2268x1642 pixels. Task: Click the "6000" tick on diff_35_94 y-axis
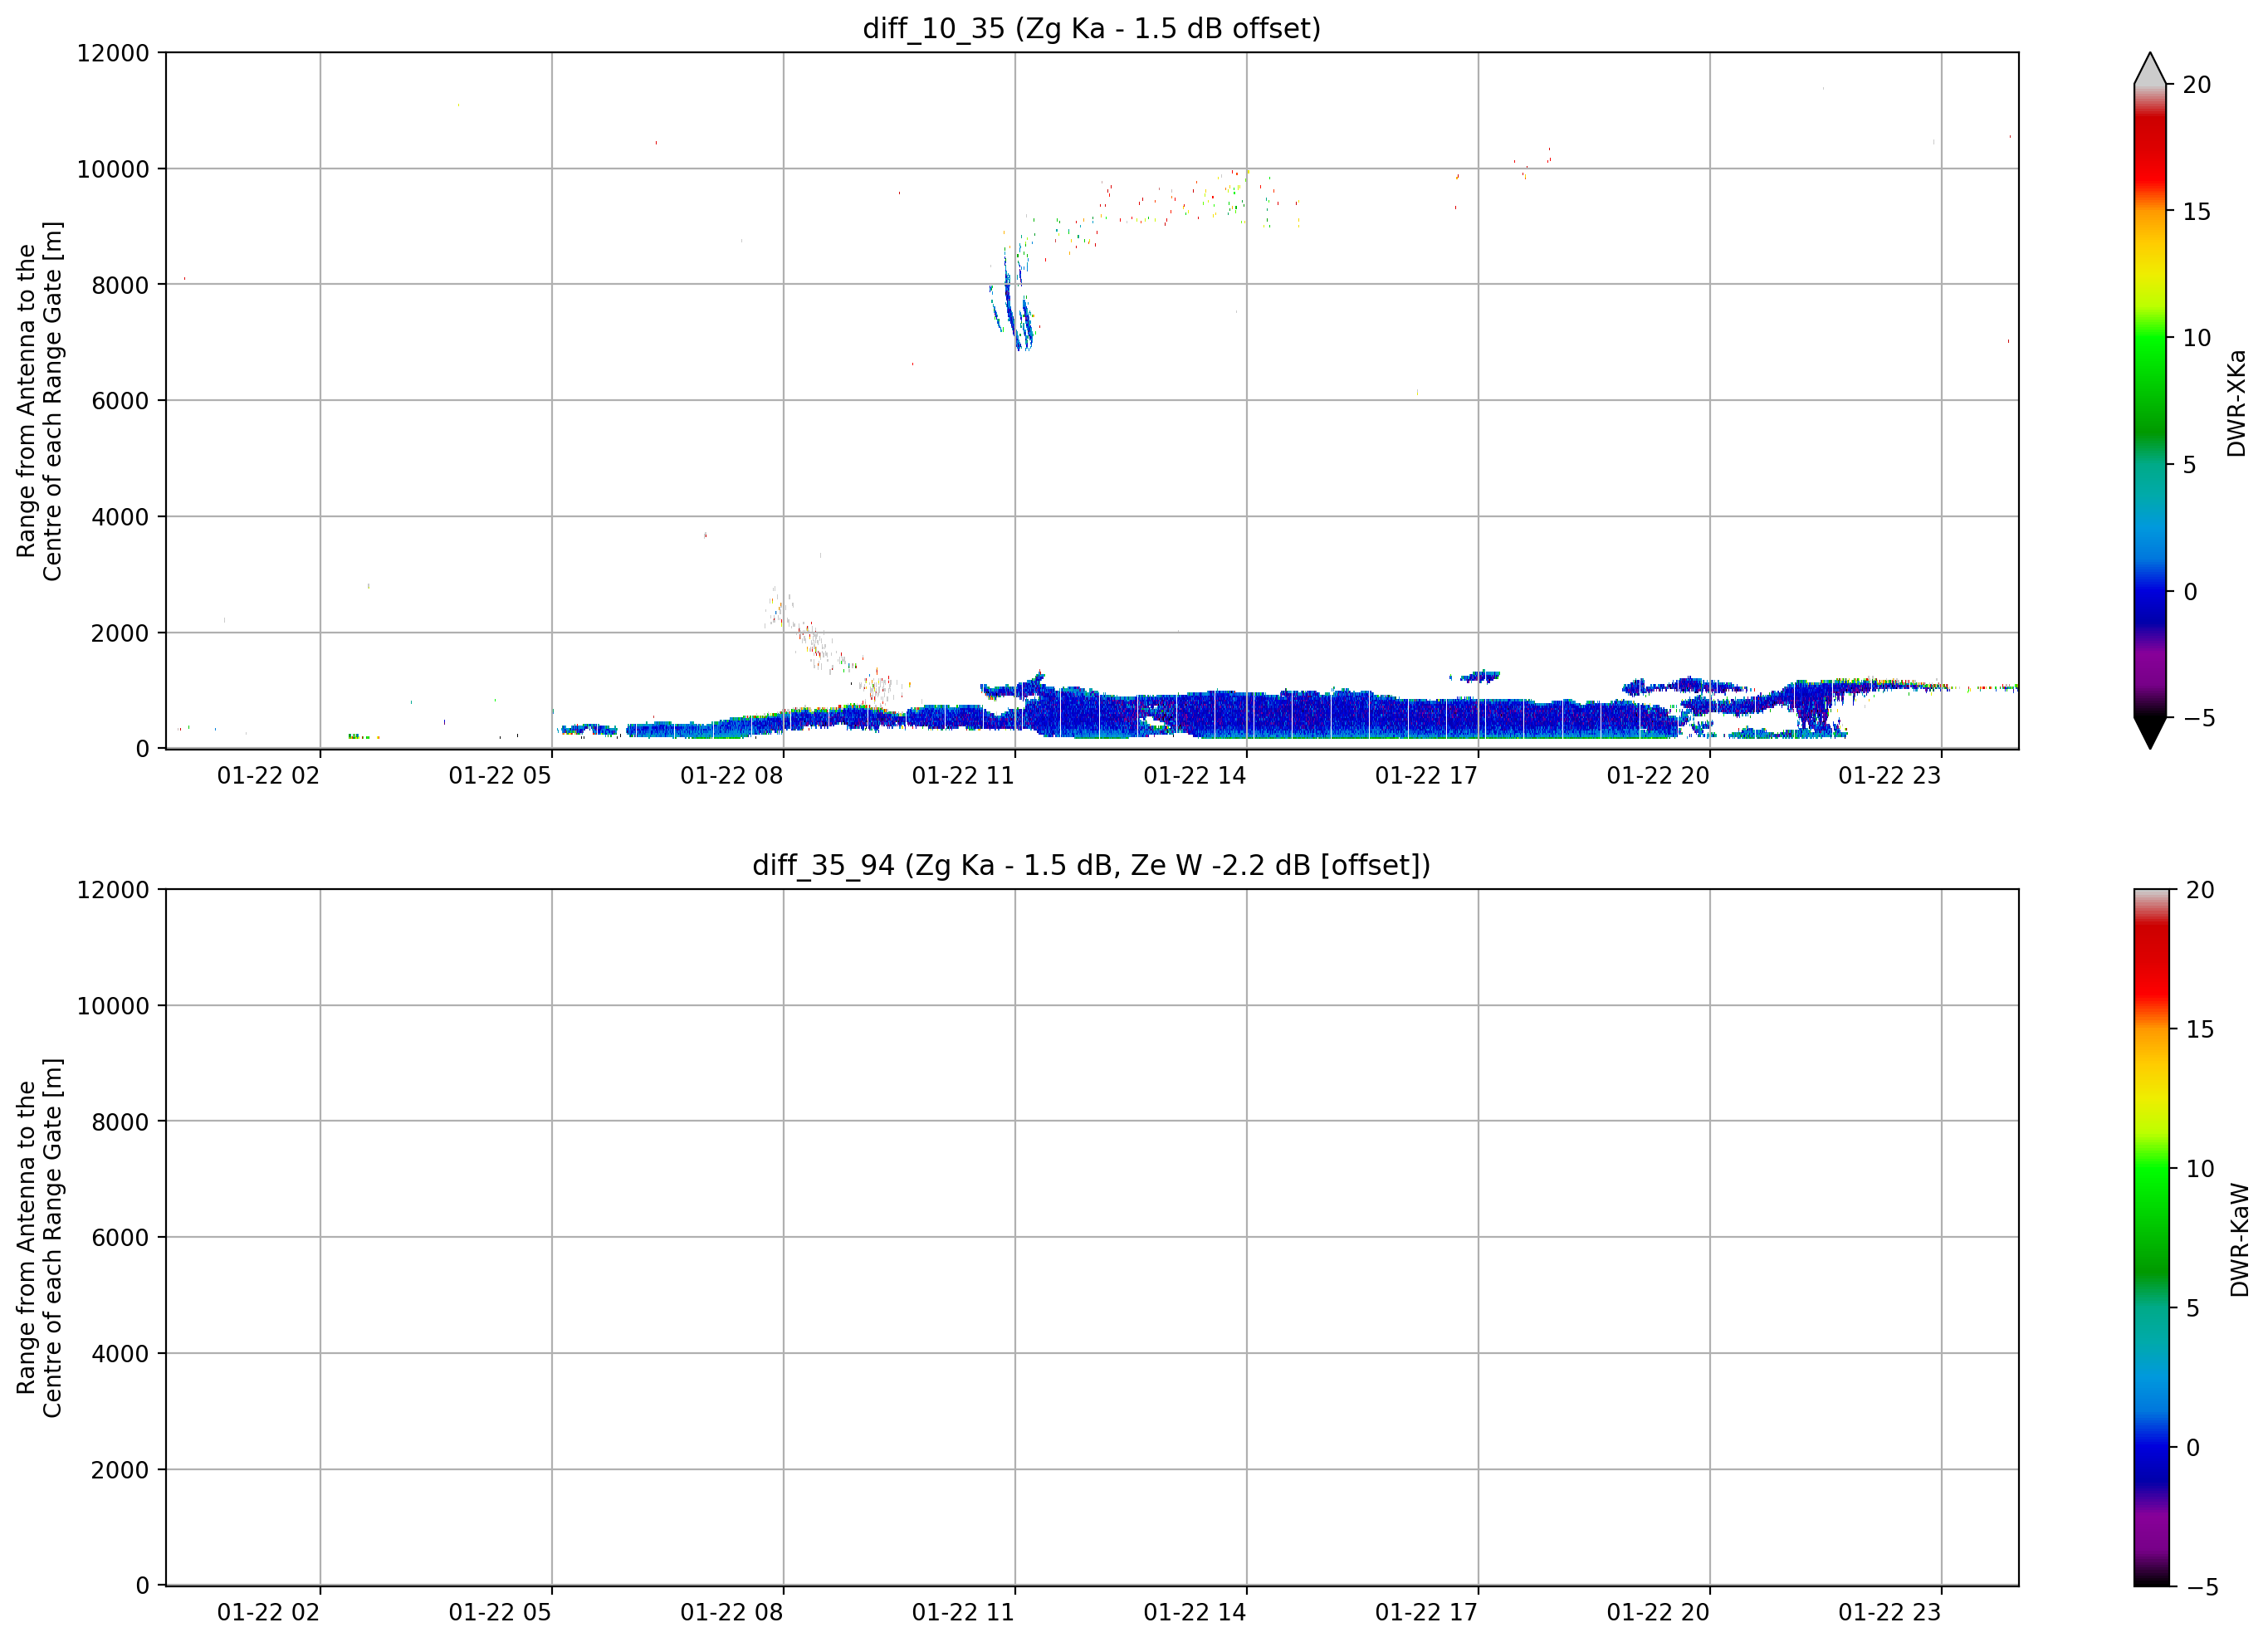pos(120,1238)
